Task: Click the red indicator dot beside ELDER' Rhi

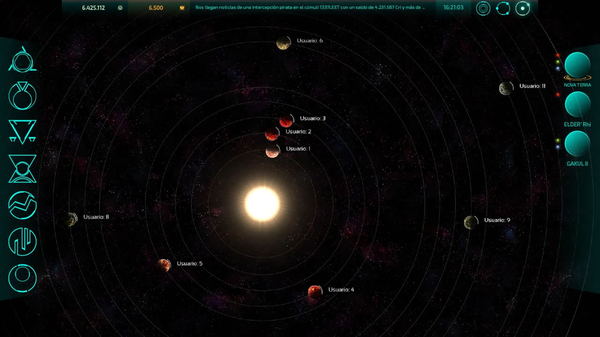Action: coord(558,95)
